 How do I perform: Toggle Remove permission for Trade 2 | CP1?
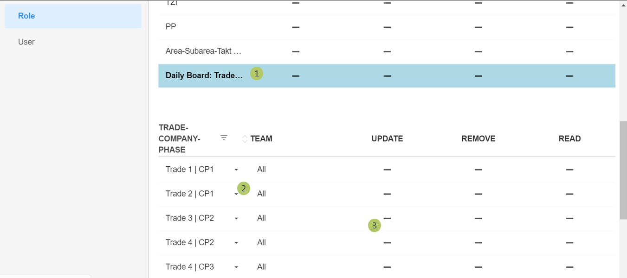tap(478, 194)
